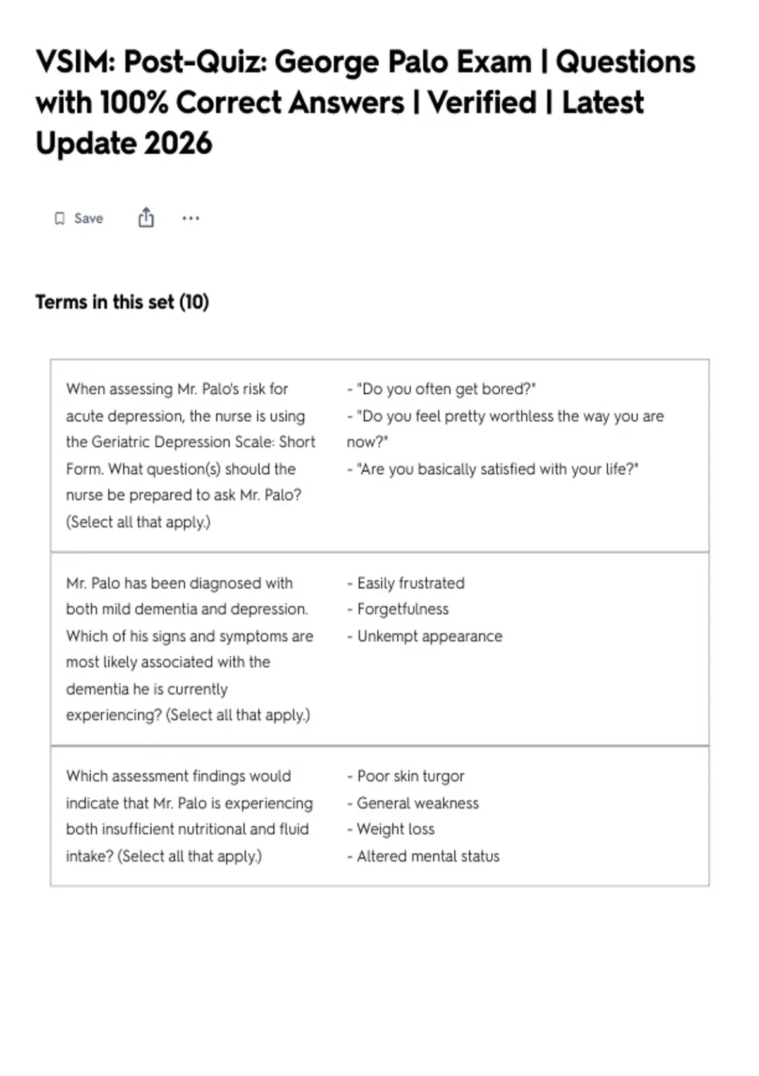Click the 'Do you feel pretty worthless' answer line
759x1076 pixels.
pyautogui.click(x=505, y=429)
